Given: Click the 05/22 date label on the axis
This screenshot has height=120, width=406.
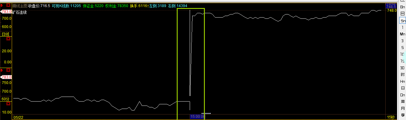Looking at the screenshot, I should click(19, 117).
